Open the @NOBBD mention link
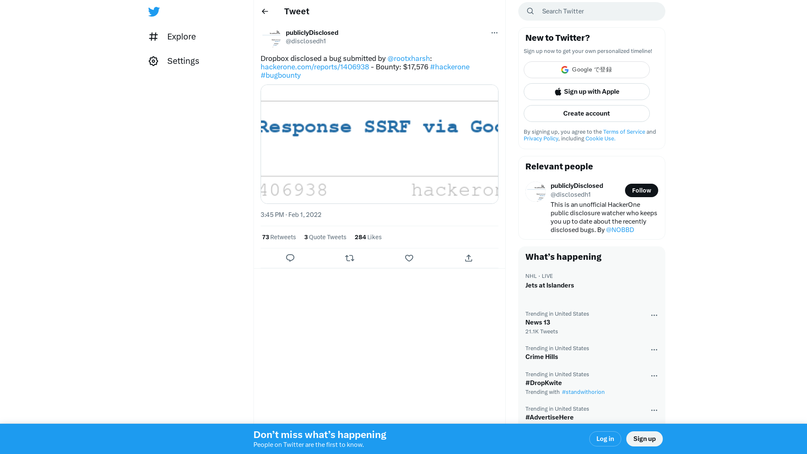Image resolution: width=807 pixels, height=454 pixels. [620, 230]
